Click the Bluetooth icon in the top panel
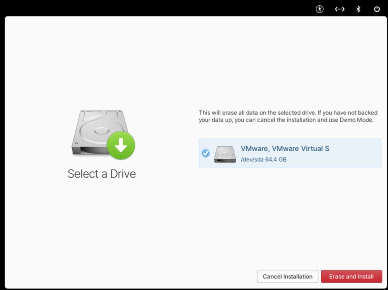The height and width of the screenshot is (290, 388). [x=358, y=9]
